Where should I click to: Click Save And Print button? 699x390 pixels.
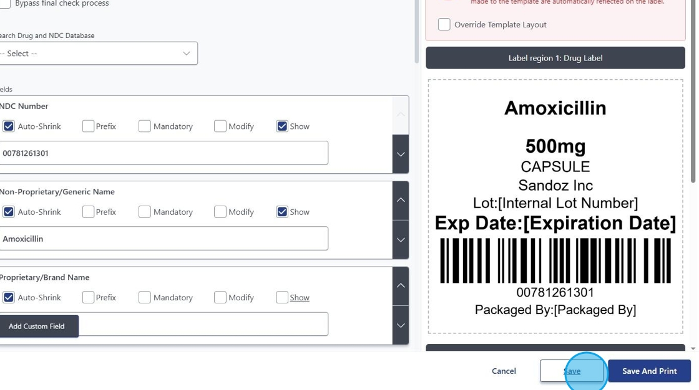point(649,371)
